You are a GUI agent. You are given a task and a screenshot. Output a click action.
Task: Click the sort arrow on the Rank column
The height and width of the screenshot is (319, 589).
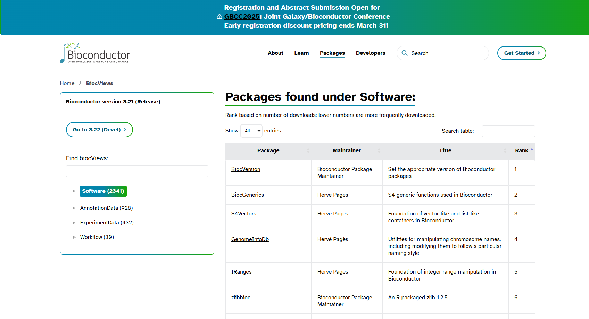pyautogui.click(x=532, y=150)
